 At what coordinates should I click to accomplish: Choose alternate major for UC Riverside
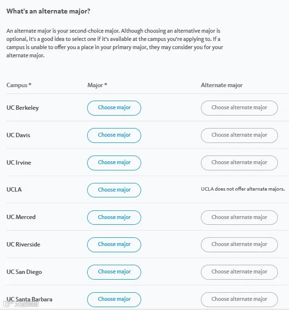point(239,245)
